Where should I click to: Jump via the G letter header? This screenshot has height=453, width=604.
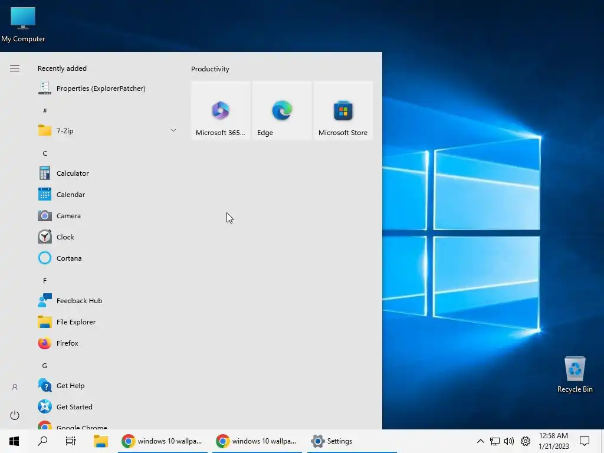[x=45, y=366]
